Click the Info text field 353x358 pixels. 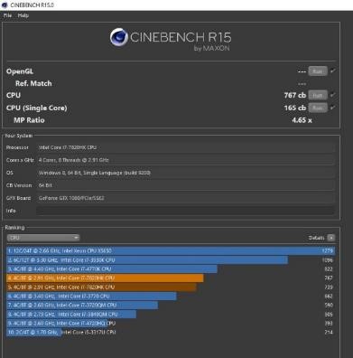tap(185, 211)
